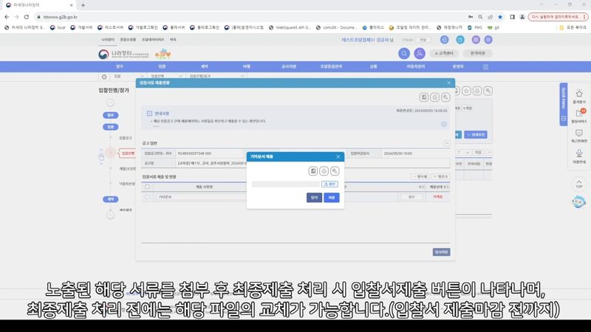
Task: Open the git bookmark in the bookmarks bar
Action: [x=493, y=27]
